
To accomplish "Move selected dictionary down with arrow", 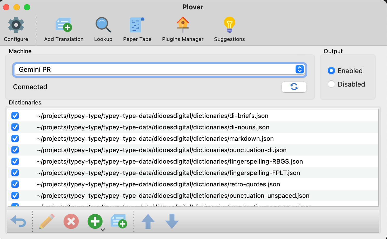I will (172, 221).
